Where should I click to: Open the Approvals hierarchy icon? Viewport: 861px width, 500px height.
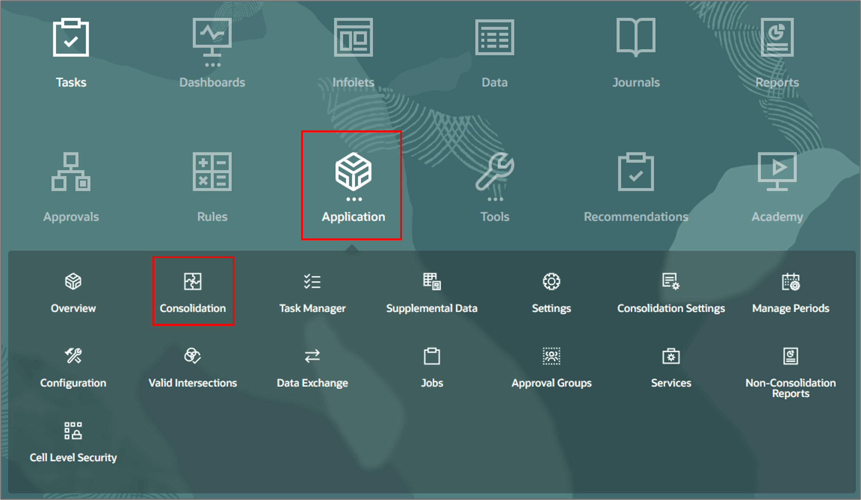pyautogui.click(x=71, y=172)
